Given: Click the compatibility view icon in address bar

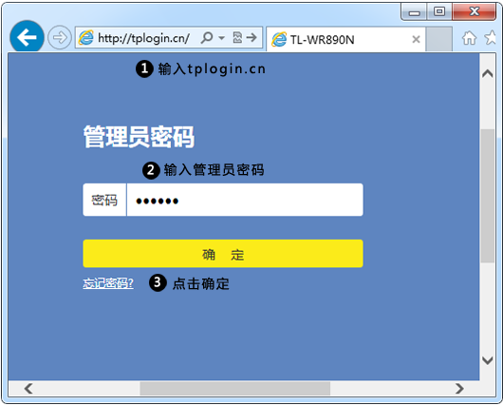Looking at the screenshot, I should point(237,38).
